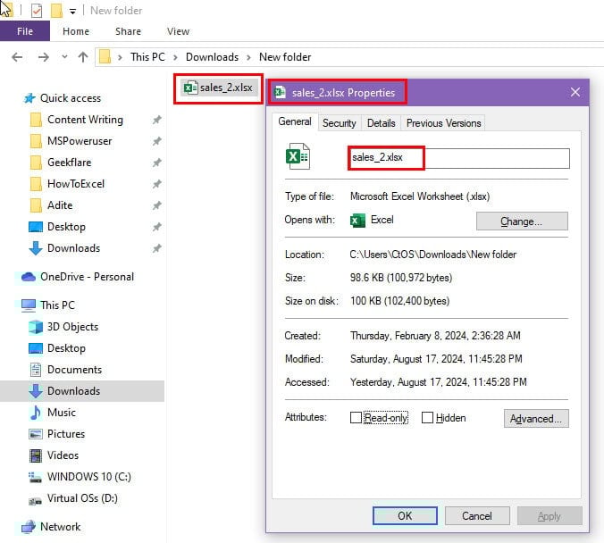Click the location path C:\Users\CtOS\Downloads\New folder
This screenshot has width=604, height=543.
[x=433, y=255]
